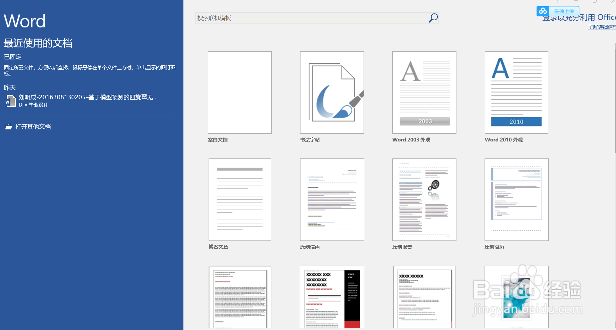This screenshot has width=616, height=330.
Task: Click the Word document icon beside the recent file
Action: pos(10,101)
